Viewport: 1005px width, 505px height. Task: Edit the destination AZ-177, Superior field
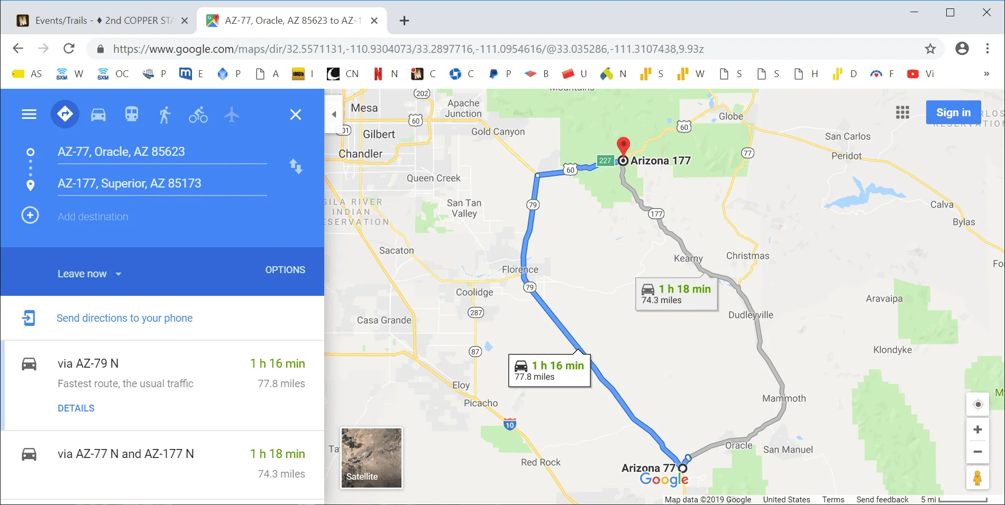click(x=162, y=183)
